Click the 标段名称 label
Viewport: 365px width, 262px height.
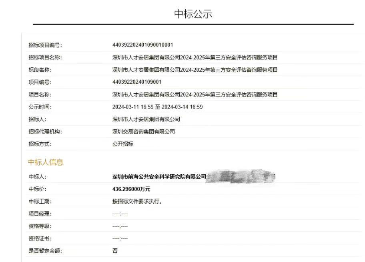40,70
